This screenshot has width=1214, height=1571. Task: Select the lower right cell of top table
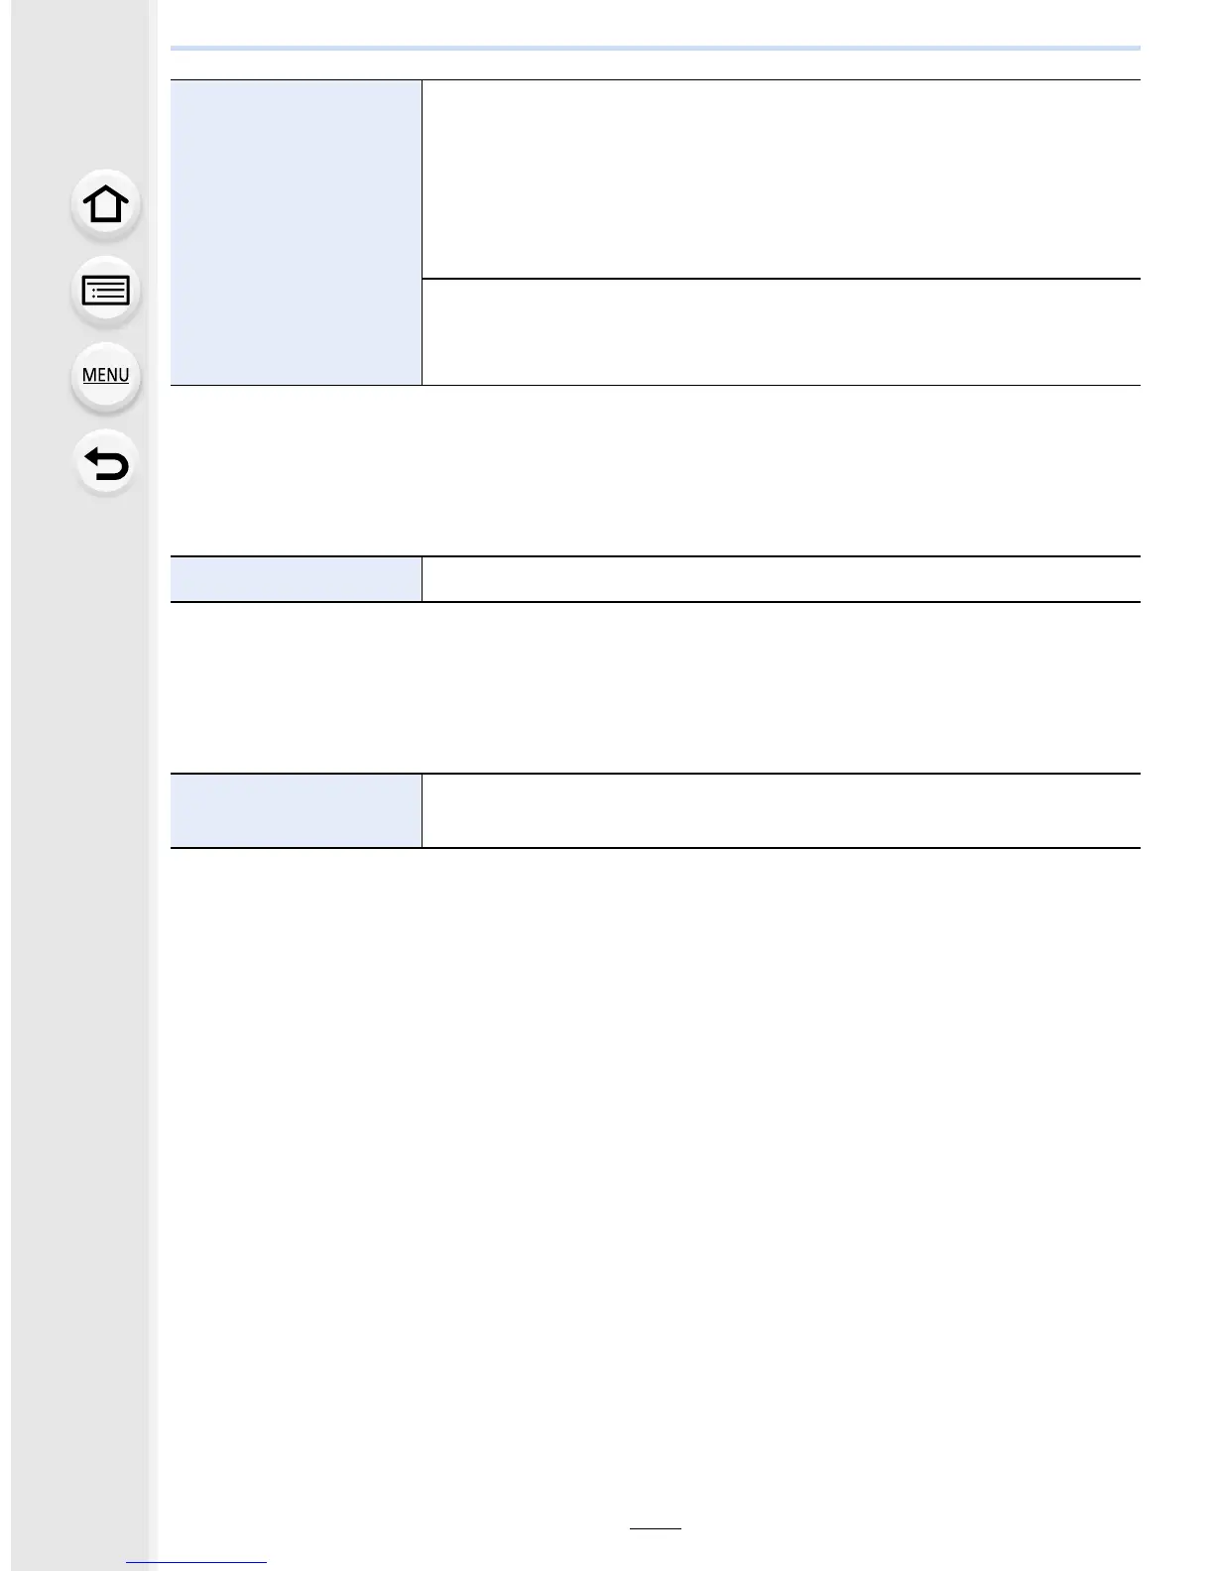pyautogui.click(x=781, y=332)
